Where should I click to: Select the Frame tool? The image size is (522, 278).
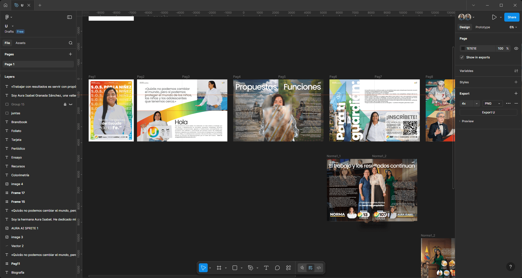pos(219,268)
